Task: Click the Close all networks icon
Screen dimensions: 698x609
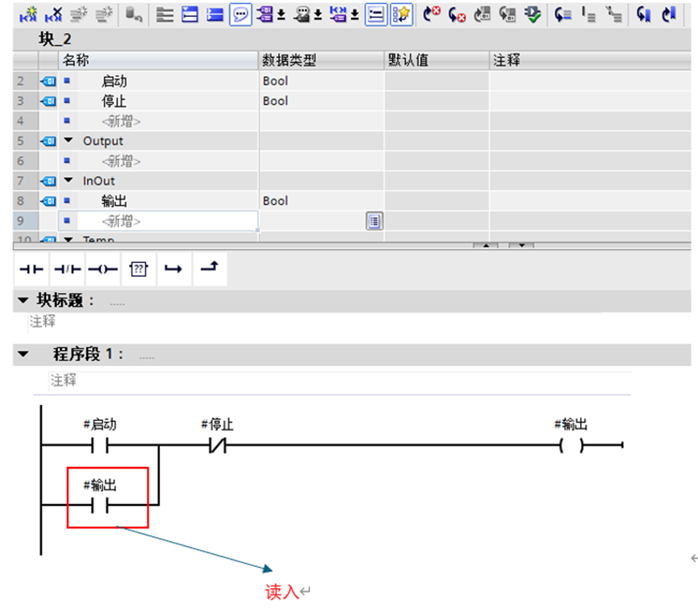Action: (215, 15)
